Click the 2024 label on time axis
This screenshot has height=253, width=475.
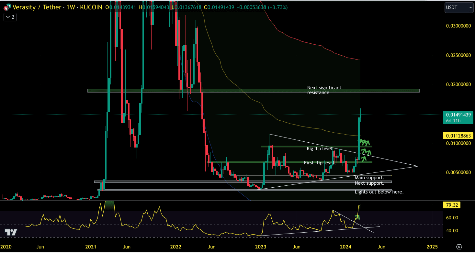346,247
